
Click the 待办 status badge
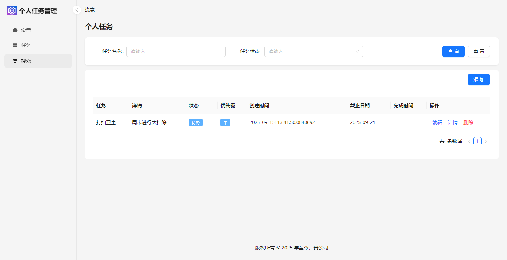(x=196, y=122)
